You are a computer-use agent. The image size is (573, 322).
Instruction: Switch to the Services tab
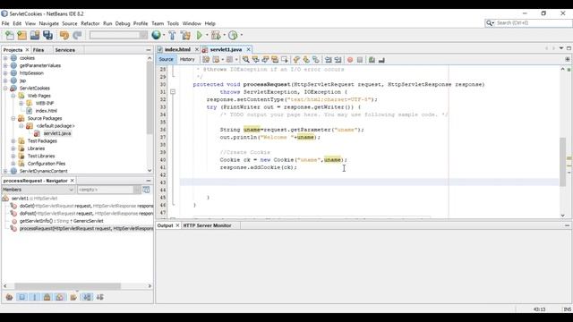point(65,50)
